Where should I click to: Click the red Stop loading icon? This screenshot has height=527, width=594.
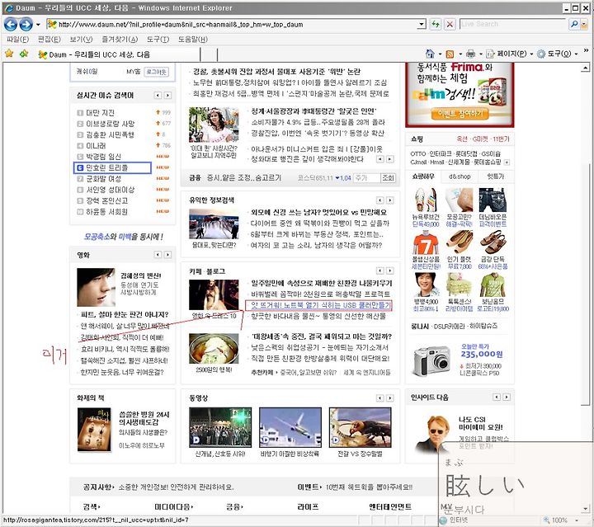point(450,25)
